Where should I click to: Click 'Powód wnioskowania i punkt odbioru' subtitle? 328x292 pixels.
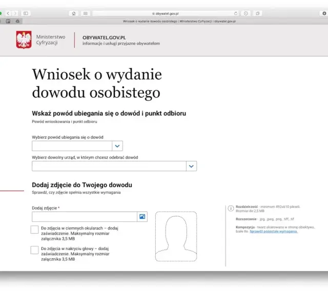click(x=65, y=122)
